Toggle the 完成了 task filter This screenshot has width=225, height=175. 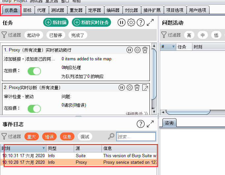78,35
